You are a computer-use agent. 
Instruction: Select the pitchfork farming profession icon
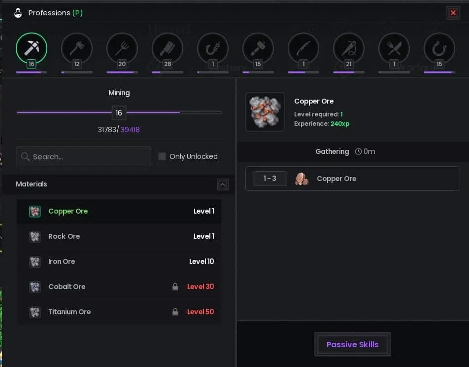122,48
